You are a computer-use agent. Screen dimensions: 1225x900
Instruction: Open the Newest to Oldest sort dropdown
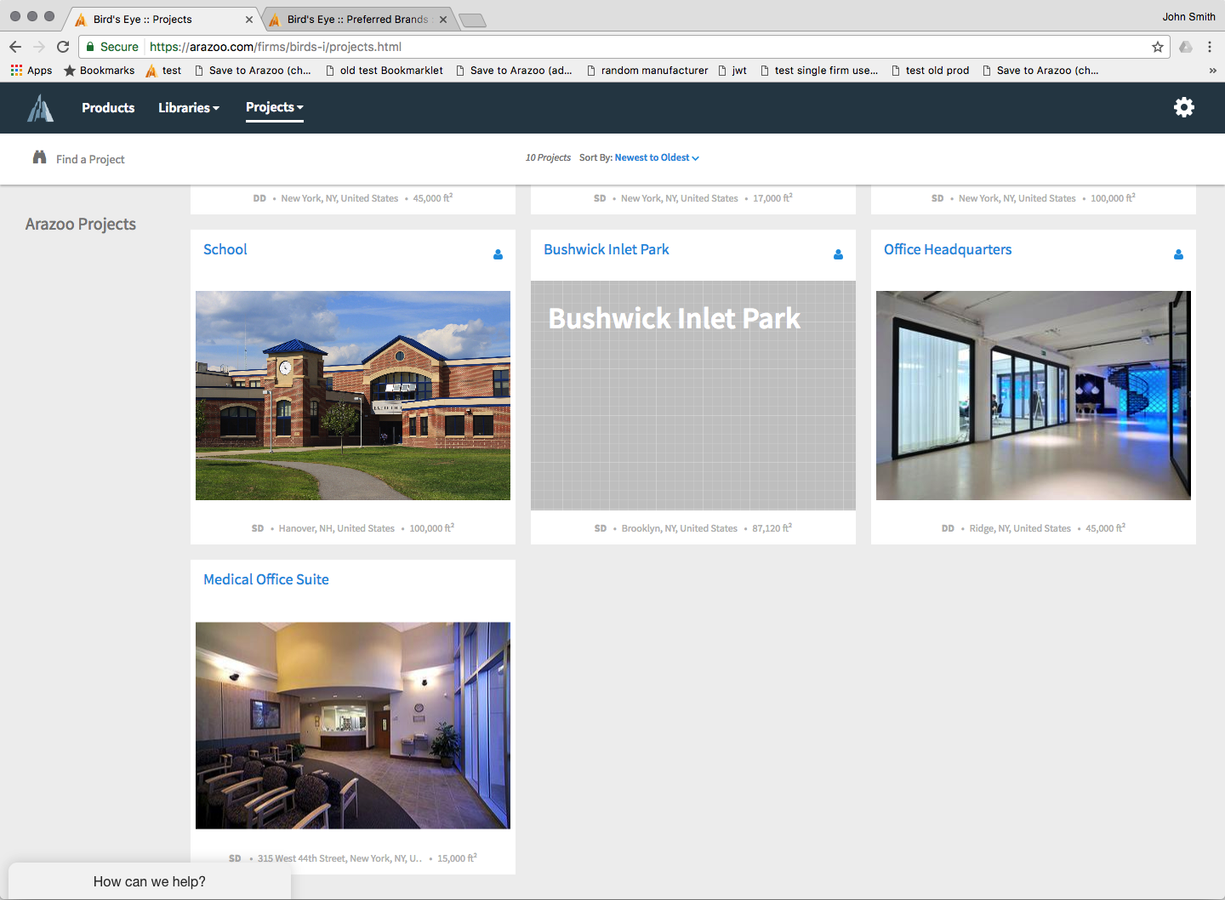(656, 157)
